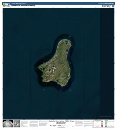Click the National Wildlife Refuge System goose logo
117x130 pixels.
[8, 5]
